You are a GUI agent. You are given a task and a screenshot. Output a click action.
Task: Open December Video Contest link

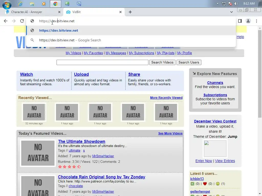coord(215,121)
